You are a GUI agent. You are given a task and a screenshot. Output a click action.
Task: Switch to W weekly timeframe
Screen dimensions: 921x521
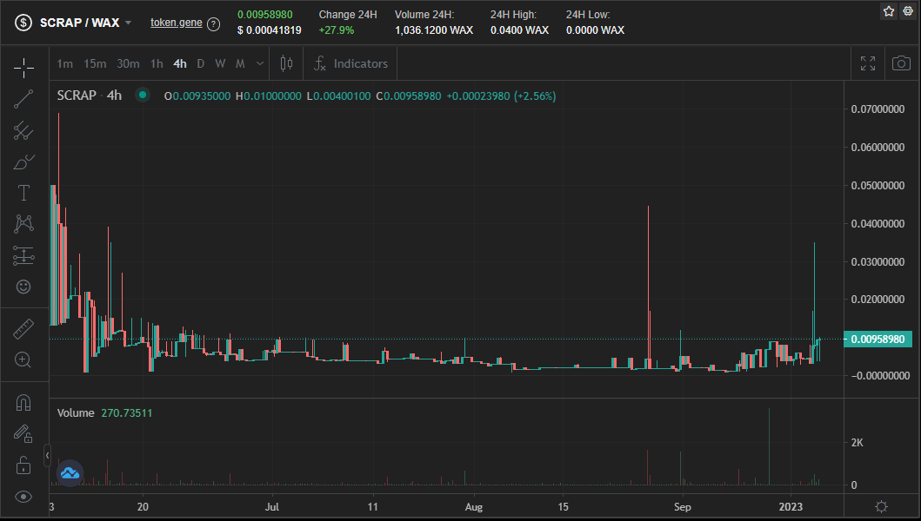pyautogui.click(x=220, y=63)
